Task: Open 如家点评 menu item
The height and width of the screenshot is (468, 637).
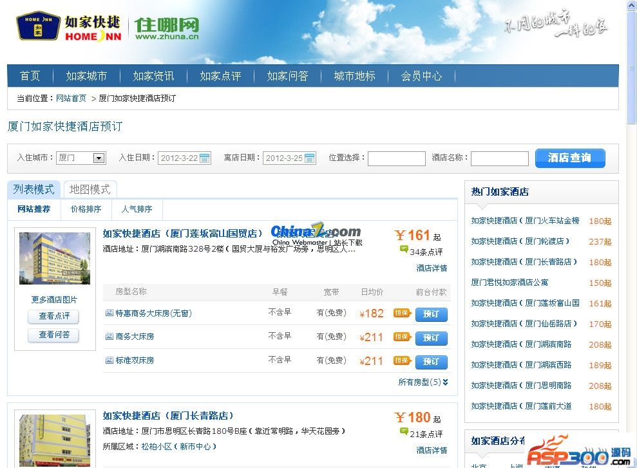Action: click(220, 76)
